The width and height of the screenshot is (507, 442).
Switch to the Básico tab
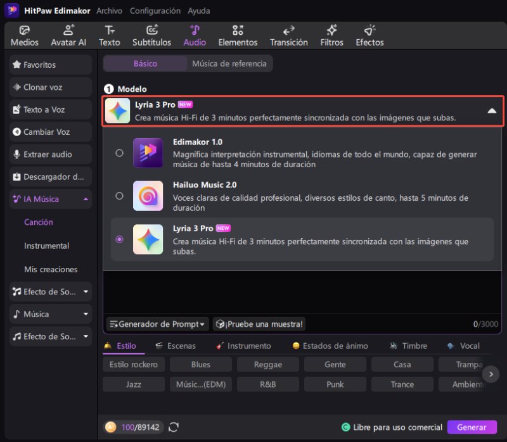(145, 64)
